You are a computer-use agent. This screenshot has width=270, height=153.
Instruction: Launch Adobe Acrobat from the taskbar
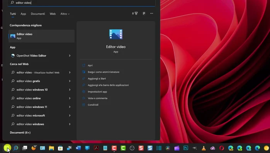point(96,148)
